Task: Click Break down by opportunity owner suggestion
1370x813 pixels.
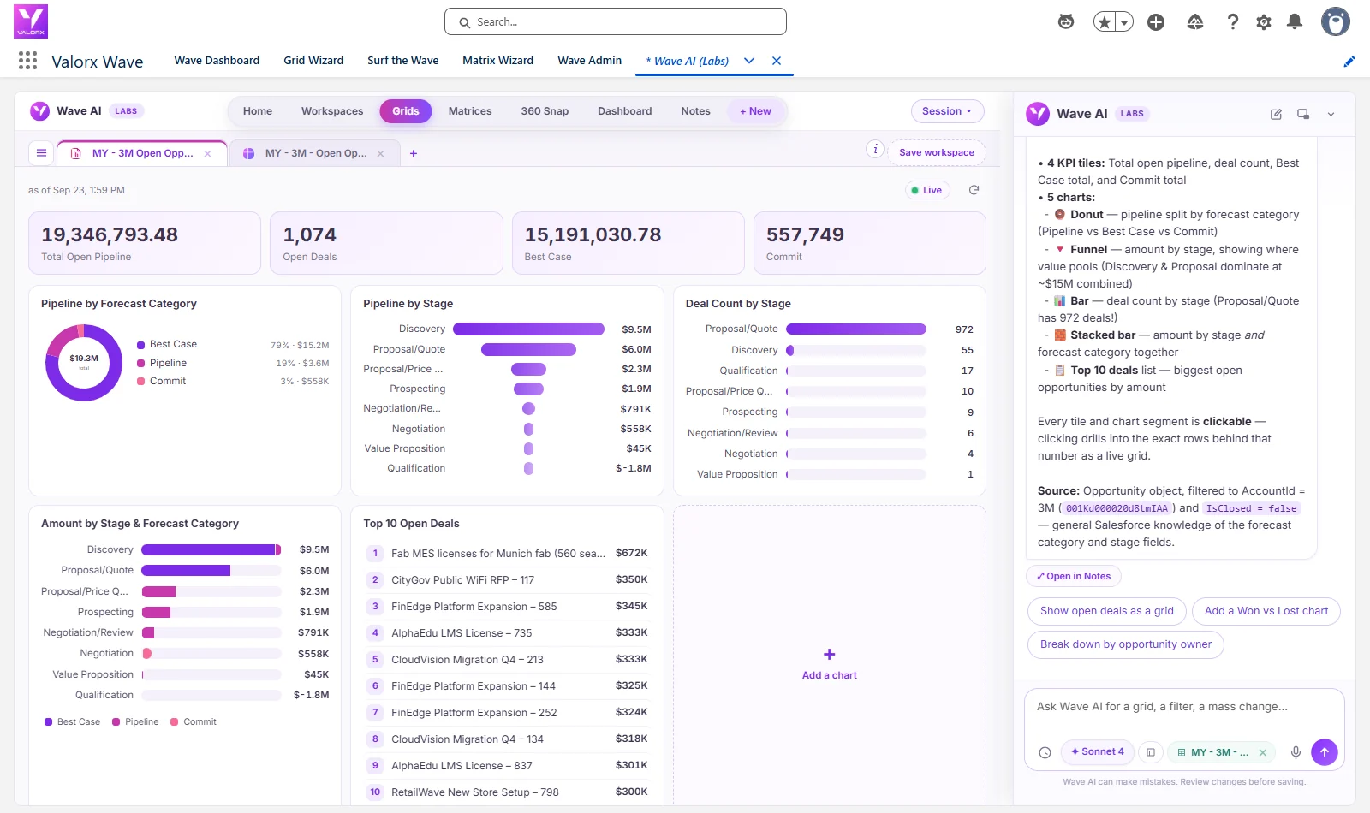Action: tap(1126, 644)
